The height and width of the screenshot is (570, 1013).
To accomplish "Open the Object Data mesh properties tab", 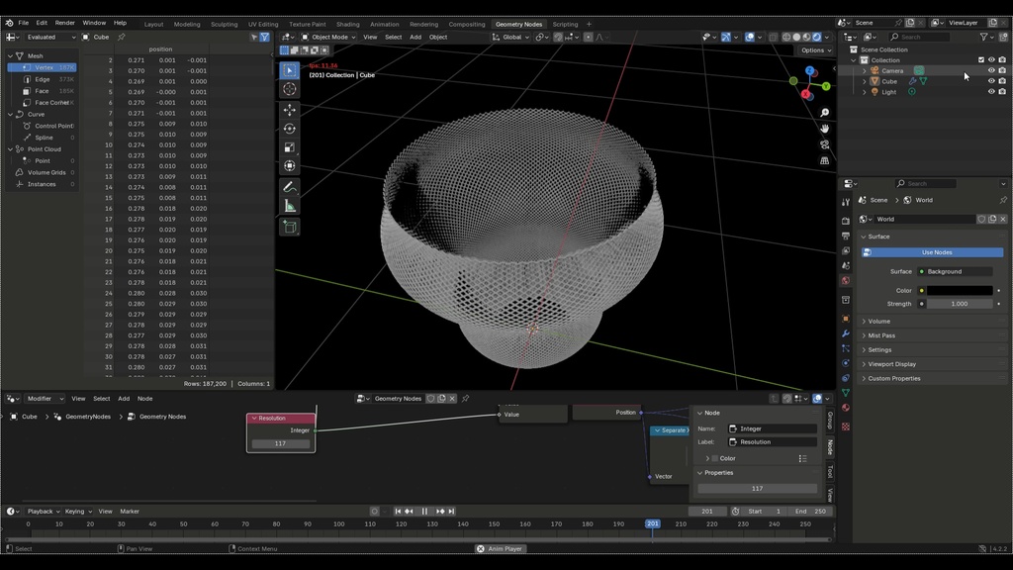I will click(846, 393).
